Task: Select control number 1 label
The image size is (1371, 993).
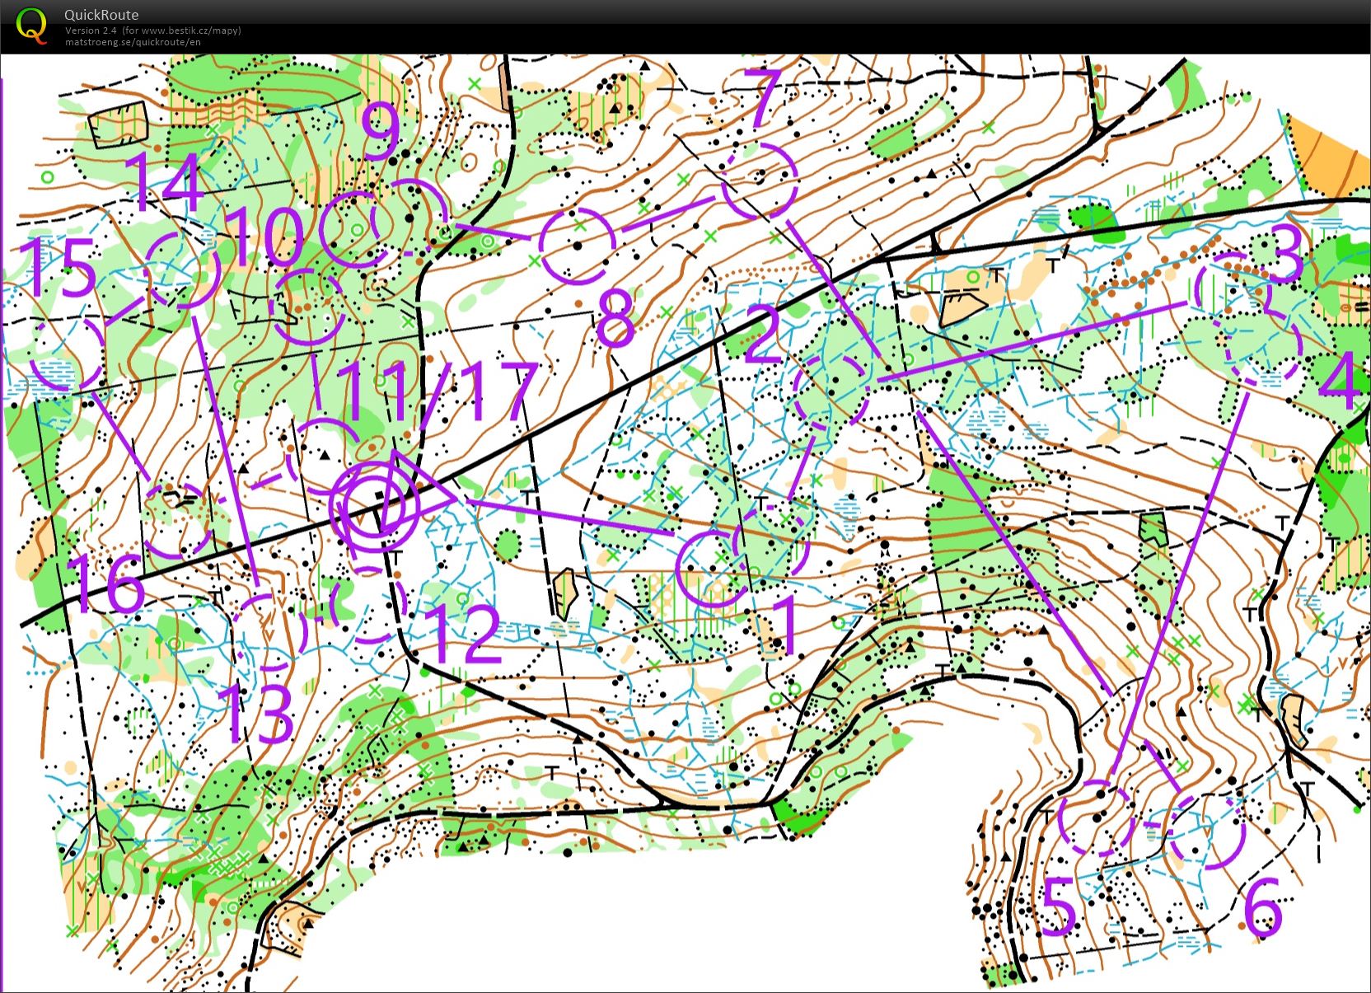Action: 784,626
